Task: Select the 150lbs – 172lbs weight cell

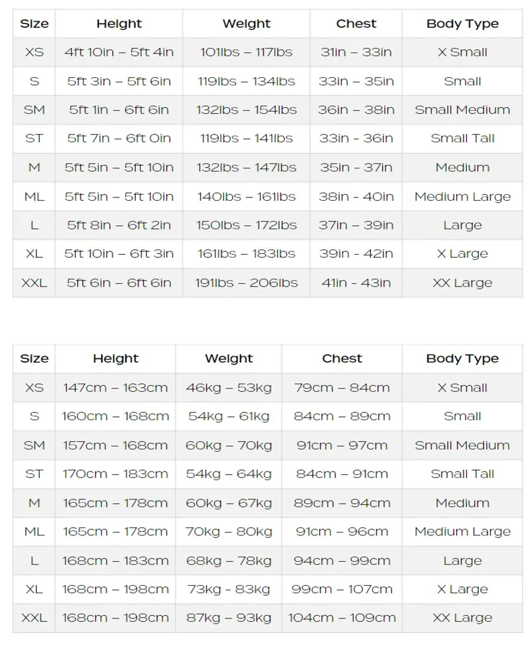Action: coord(246,225)
